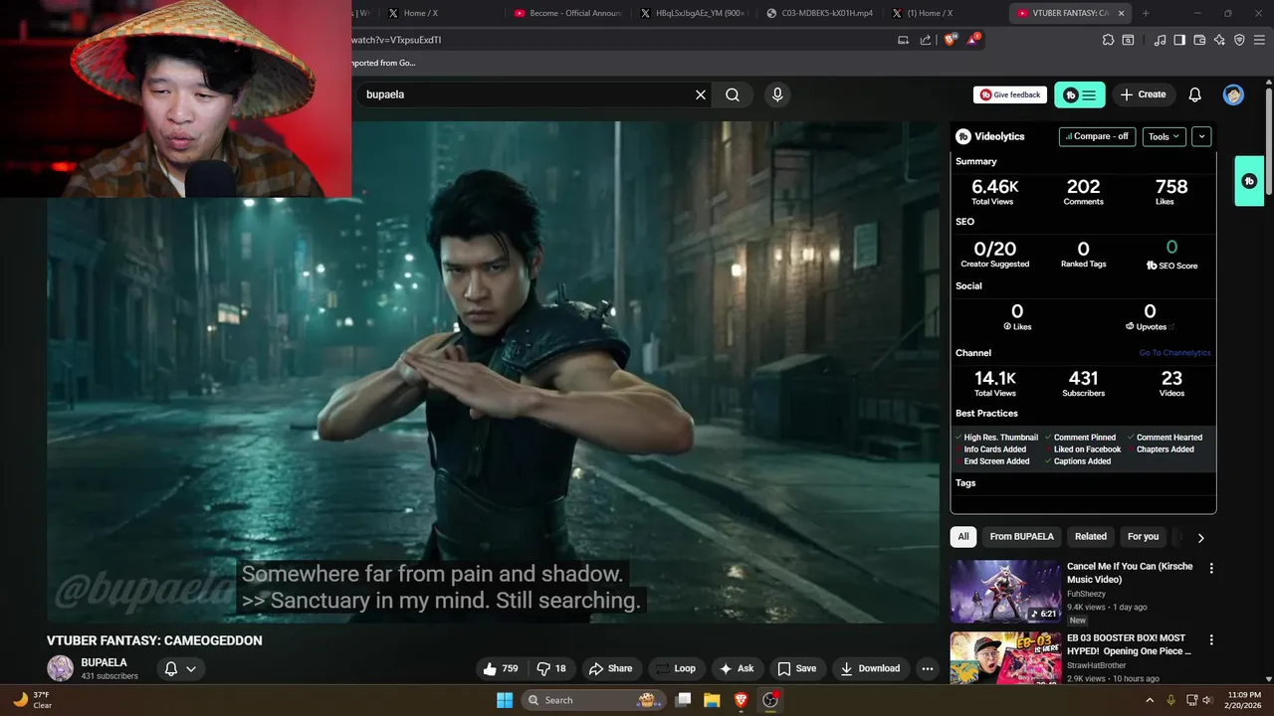The image size is (1274, 716).
Task: Open OBS Studio from taskbar
Action: point(769,700)
